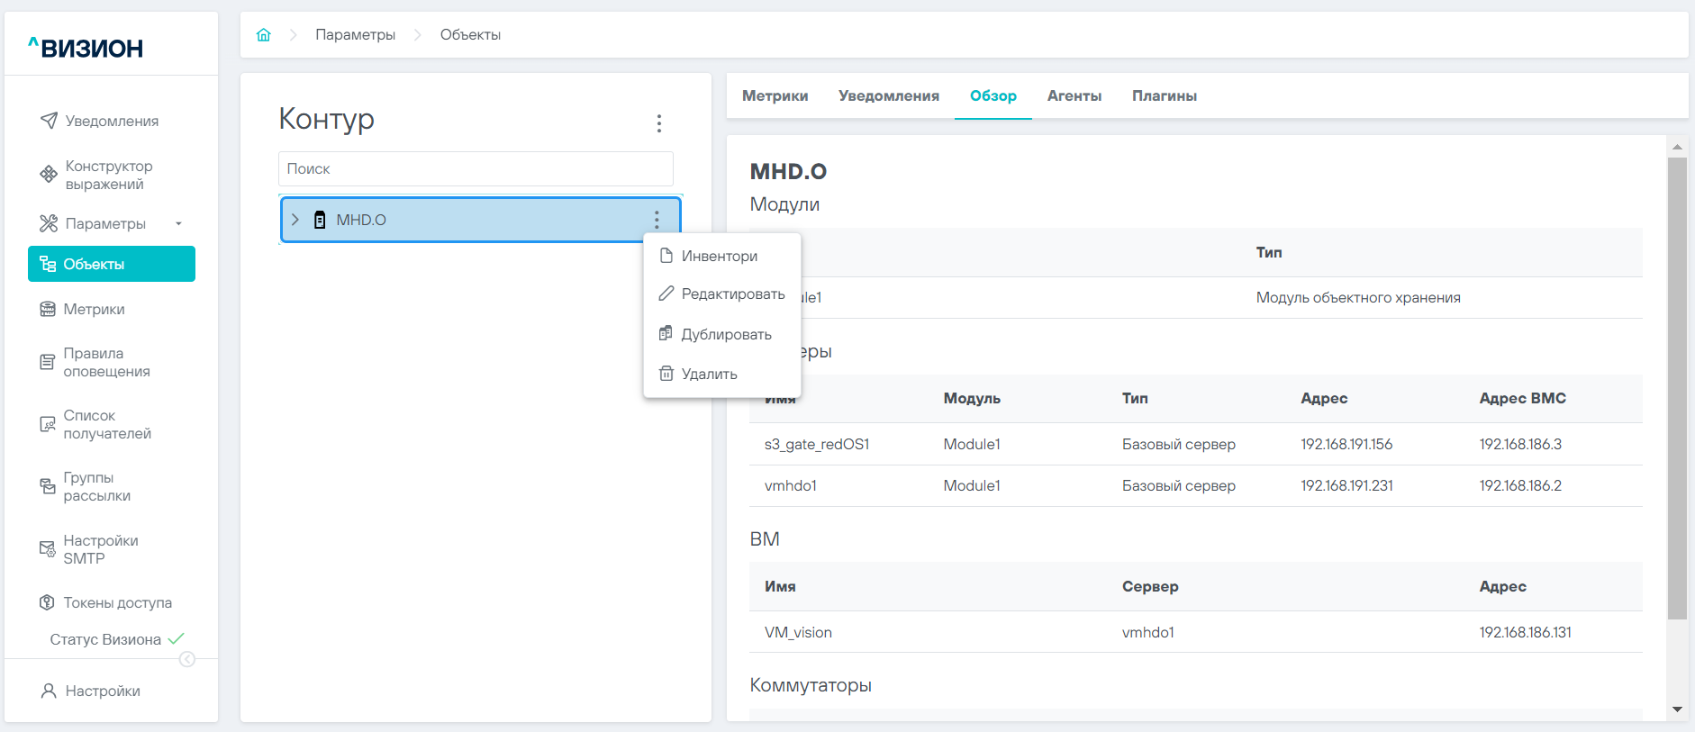This screenshot has height=732, width=1695.
Task: Choose Редактировать in the context menu
Action: pos(732,294)
